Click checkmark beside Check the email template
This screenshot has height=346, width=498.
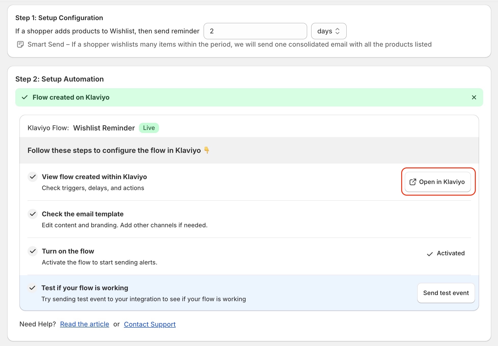(x=33, y=214)
